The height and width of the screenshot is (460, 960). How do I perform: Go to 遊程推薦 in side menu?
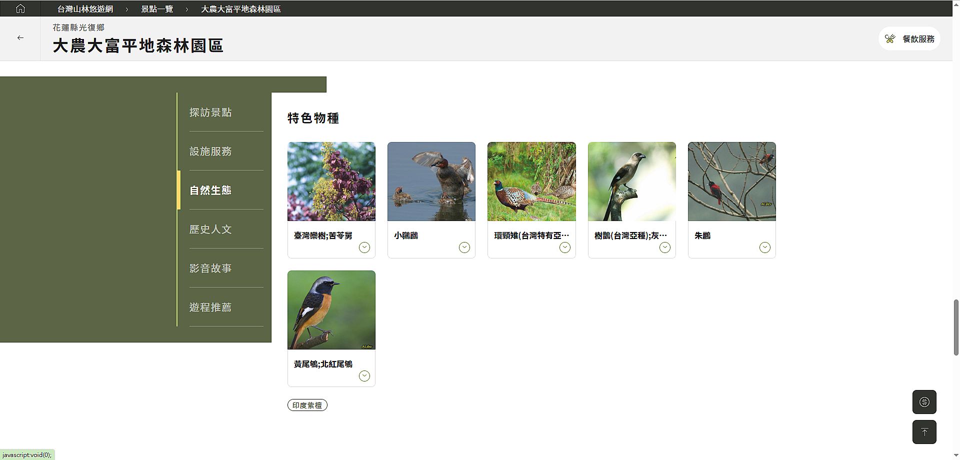(x=210, y=307)
